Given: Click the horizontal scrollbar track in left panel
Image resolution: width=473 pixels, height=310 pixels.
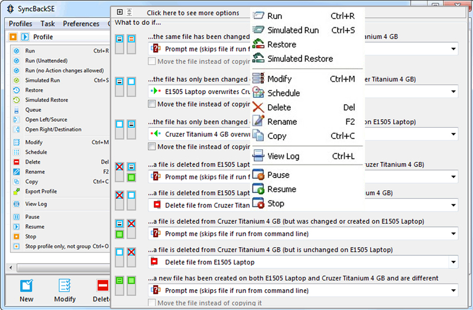Looking at the screenshot, I should (x=63, y=267).
